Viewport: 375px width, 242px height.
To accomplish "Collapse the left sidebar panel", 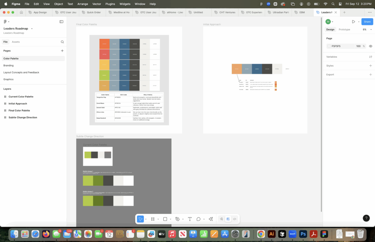I will tap(61, 22).
